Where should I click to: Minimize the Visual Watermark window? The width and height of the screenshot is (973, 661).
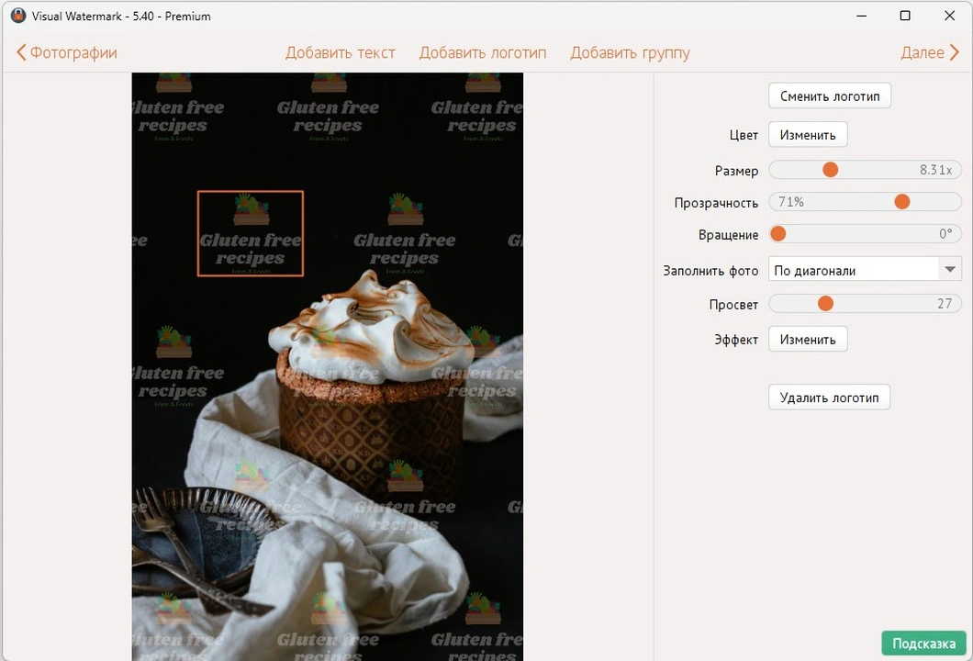point(862,16)
